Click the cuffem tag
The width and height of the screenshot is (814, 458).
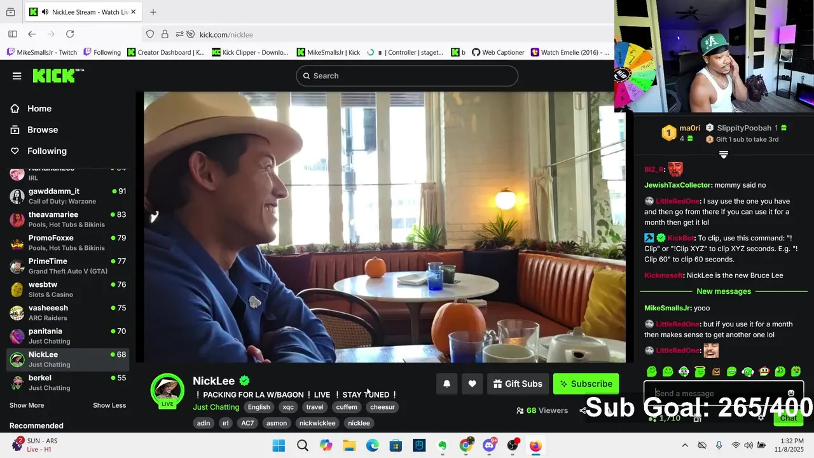point(347,407)
